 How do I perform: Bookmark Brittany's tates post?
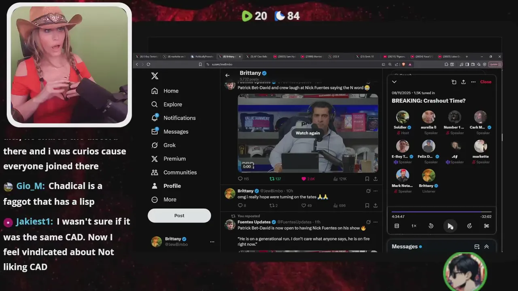[x=367, y=205]
